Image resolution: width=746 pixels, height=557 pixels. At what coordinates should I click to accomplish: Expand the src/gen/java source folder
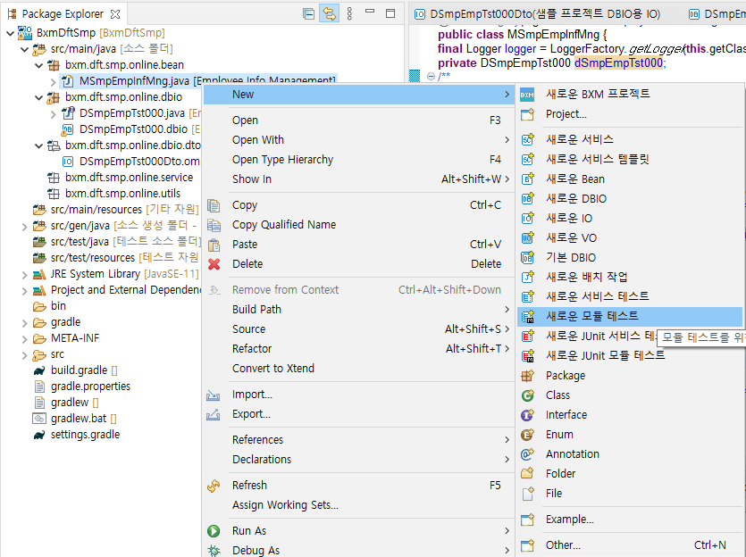[24, 226]
